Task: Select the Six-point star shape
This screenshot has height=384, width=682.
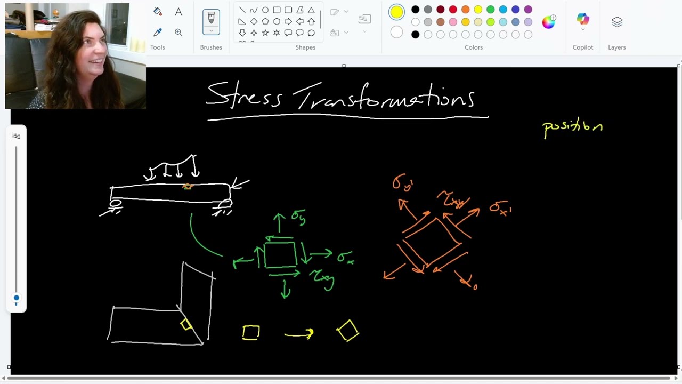Action: 277,33
